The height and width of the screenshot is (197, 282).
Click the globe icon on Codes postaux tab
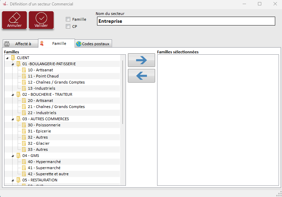click(79, 44)
